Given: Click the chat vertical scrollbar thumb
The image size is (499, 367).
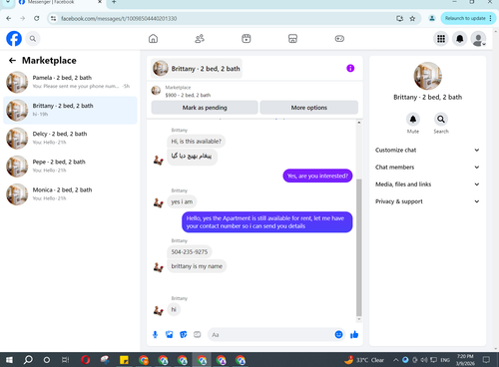Looking at the screenshot, I should tap(359, 247).
